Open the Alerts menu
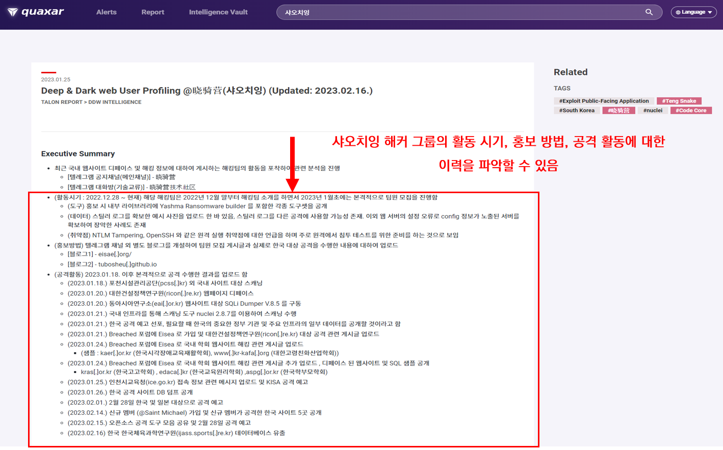 click(x=107, y=12)
